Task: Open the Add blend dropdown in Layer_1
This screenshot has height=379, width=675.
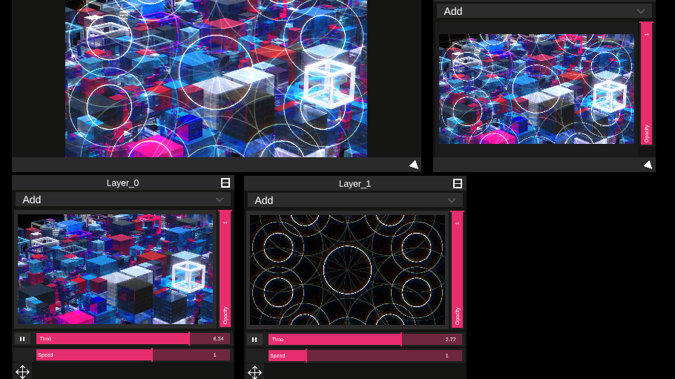Action: pyautogui.click(x=355, y=200)
